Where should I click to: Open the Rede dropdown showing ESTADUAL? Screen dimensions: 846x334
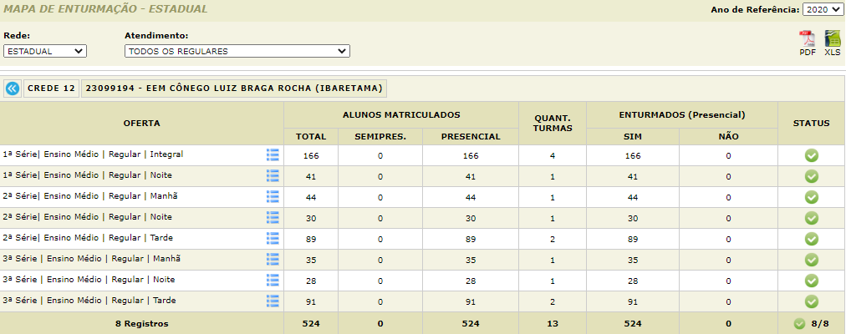click(x=45, y=51)
